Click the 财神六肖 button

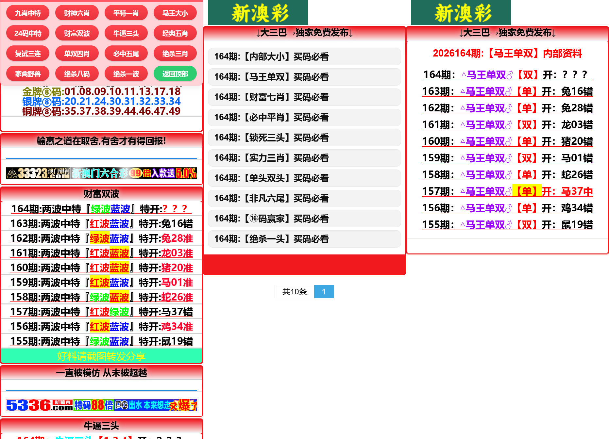coord(77,13)
